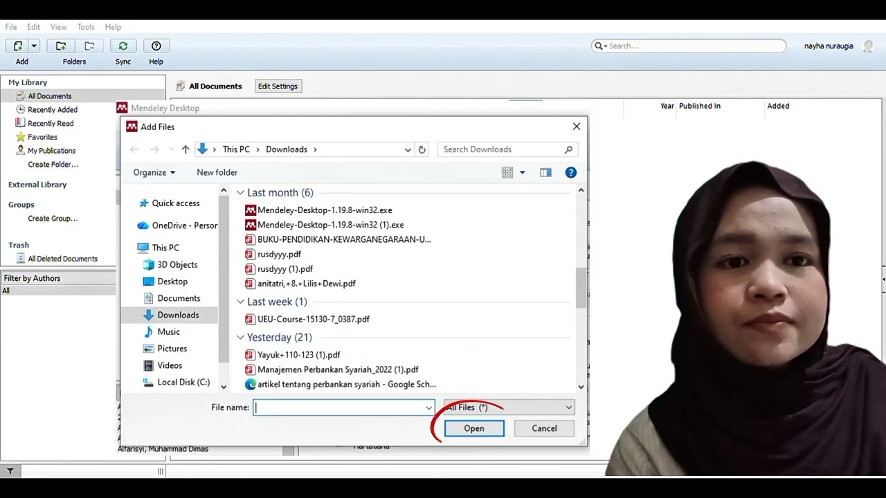886x498 pixels.
Task: Open the File menu
Action: point(11,27)
